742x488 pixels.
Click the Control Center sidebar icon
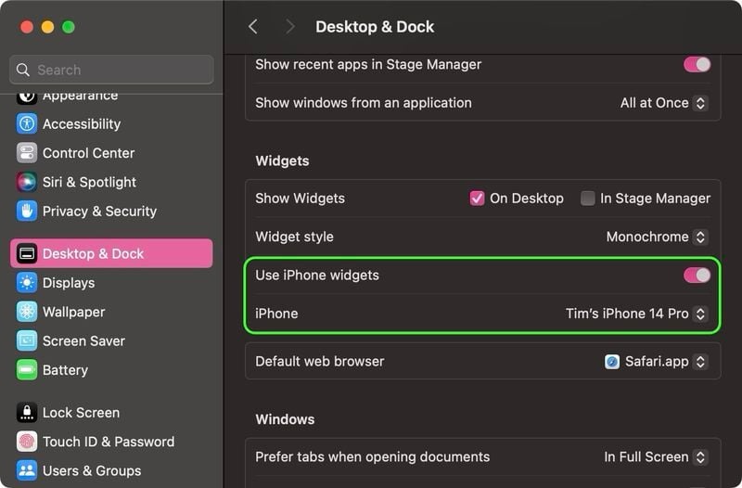click(27, 153)
